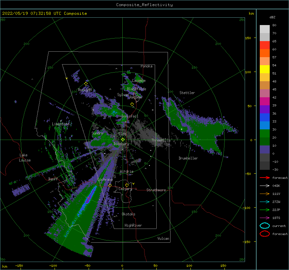The width and height of the screenshot is (289, 270).
Task: Select the red forecast ellipse legend icon
Action: point(265,234)
